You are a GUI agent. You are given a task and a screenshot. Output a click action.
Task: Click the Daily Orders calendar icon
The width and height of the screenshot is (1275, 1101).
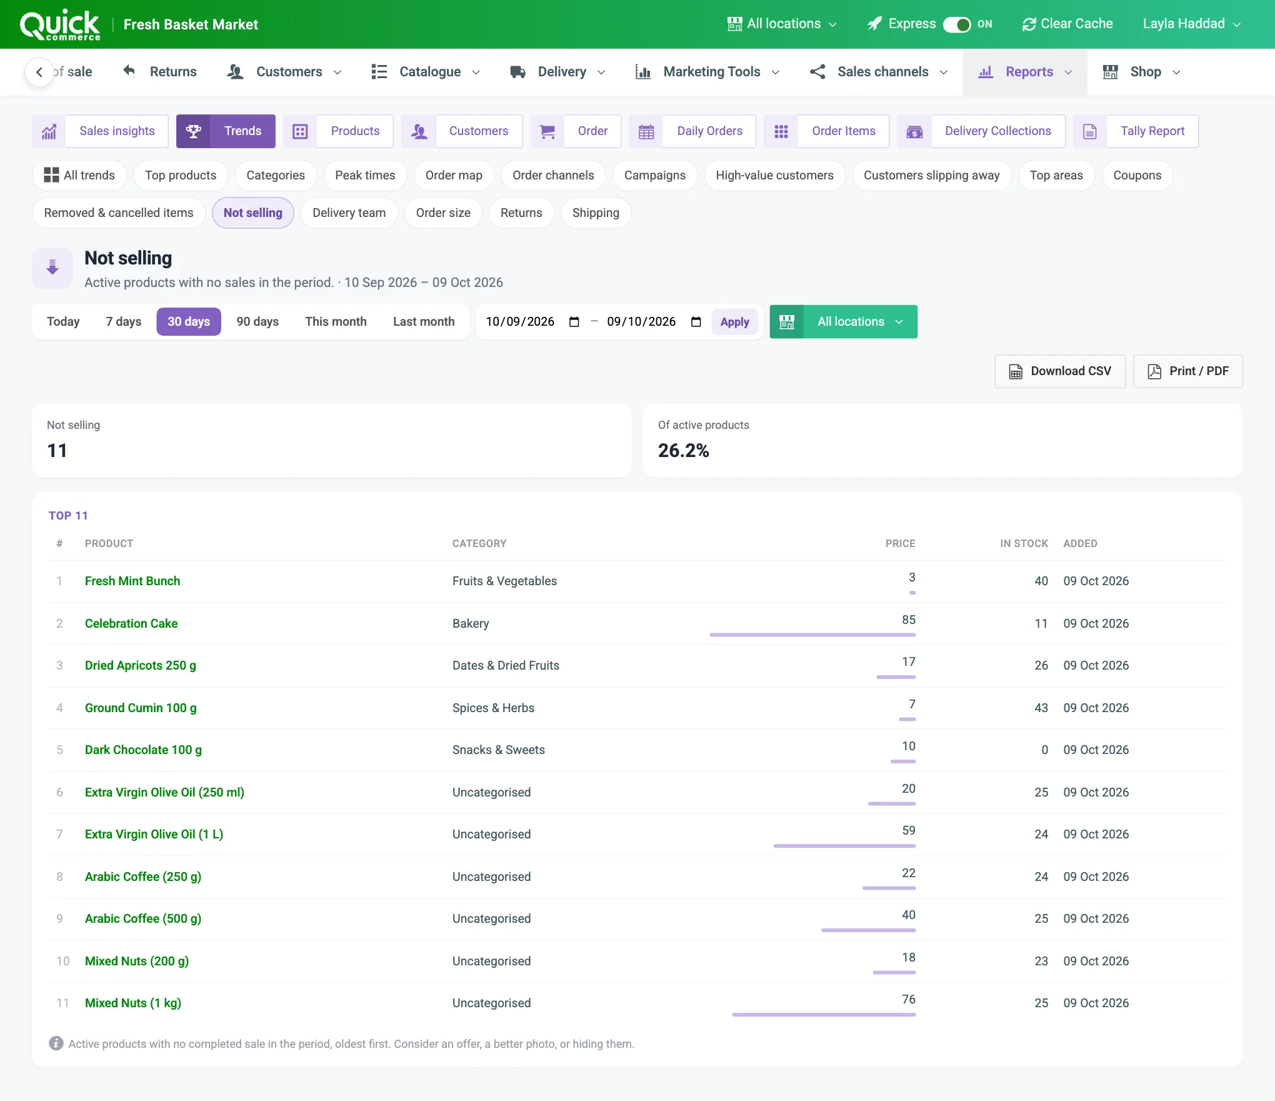646,131
